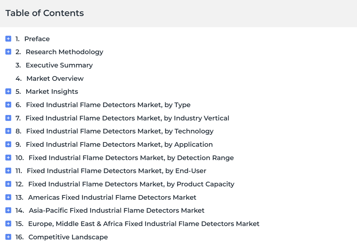The height and width of the screenshot is (246, 357).
Task: Expand Competitive Landscape plus icon
Action: click(x=8, y=237)
